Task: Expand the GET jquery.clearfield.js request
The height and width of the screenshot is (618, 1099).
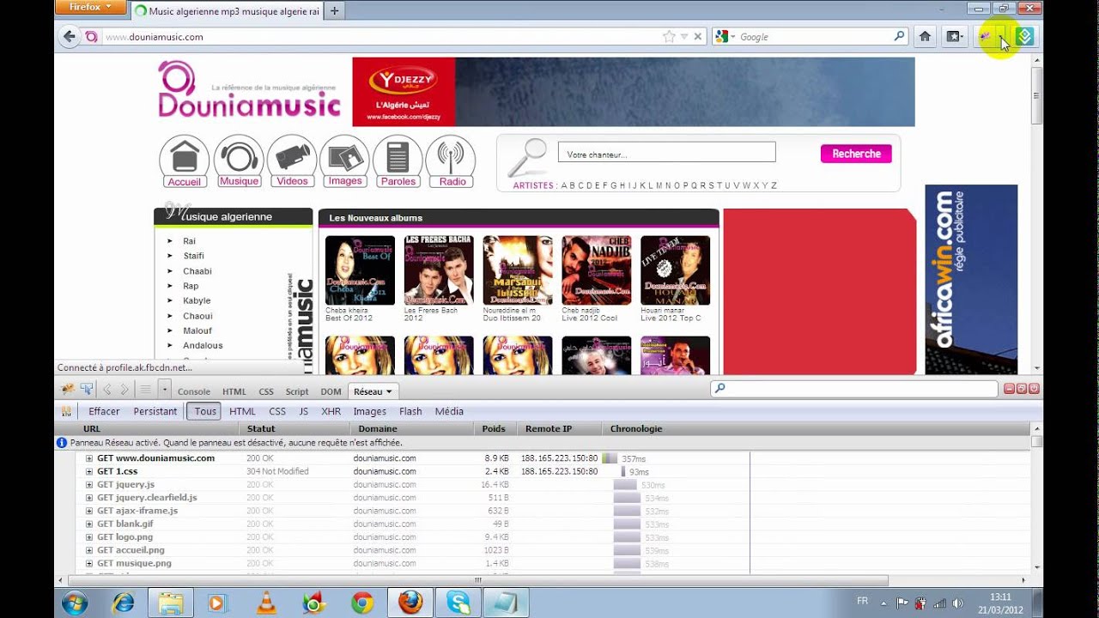Action: [88, 498]
